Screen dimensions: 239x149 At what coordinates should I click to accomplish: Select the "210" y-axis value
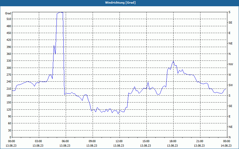[x=9, y=89]
